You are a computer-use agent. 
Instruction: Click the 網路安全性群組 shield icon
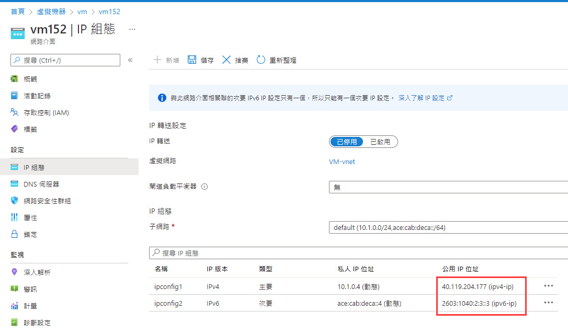(15, 201)
